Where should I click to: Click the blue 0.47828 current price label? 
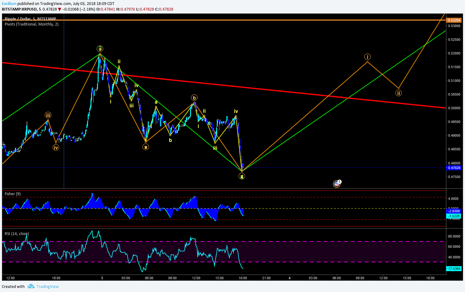[454, 168]
